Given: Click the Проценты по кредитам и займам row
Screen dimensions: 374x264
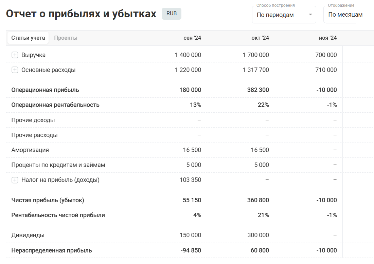Looking at the screenshot, I should 58,165.
